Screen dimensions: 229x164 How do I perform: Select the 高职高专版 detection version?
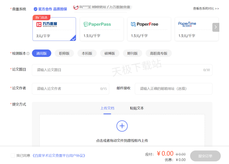point(158,53)
